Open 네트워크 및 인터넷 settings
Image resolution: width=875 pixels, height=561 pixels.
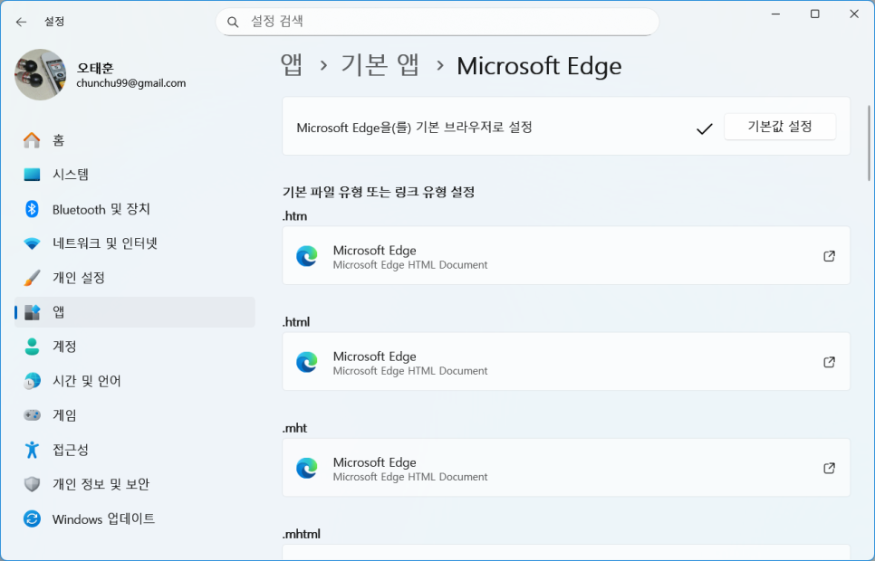[134, 243]
